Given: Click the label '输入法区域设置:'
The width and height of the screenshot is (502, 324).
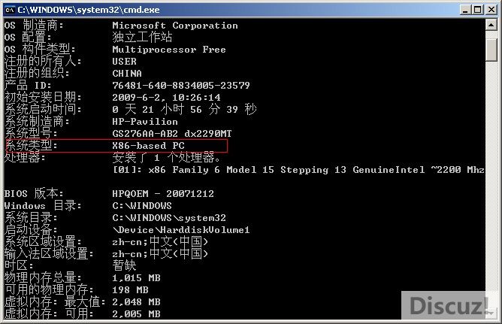Looking at the screenshot, I should [x=49, y=254].
